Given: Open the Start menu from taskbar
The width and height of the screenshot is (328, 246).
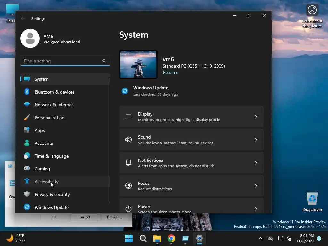Looking at the screenshot, I should coord(129,238).
